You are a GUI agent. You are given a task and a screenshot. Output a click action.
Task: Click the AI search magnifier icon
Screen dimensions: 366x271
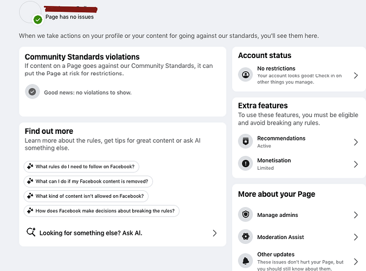click(x=31, y=232)
